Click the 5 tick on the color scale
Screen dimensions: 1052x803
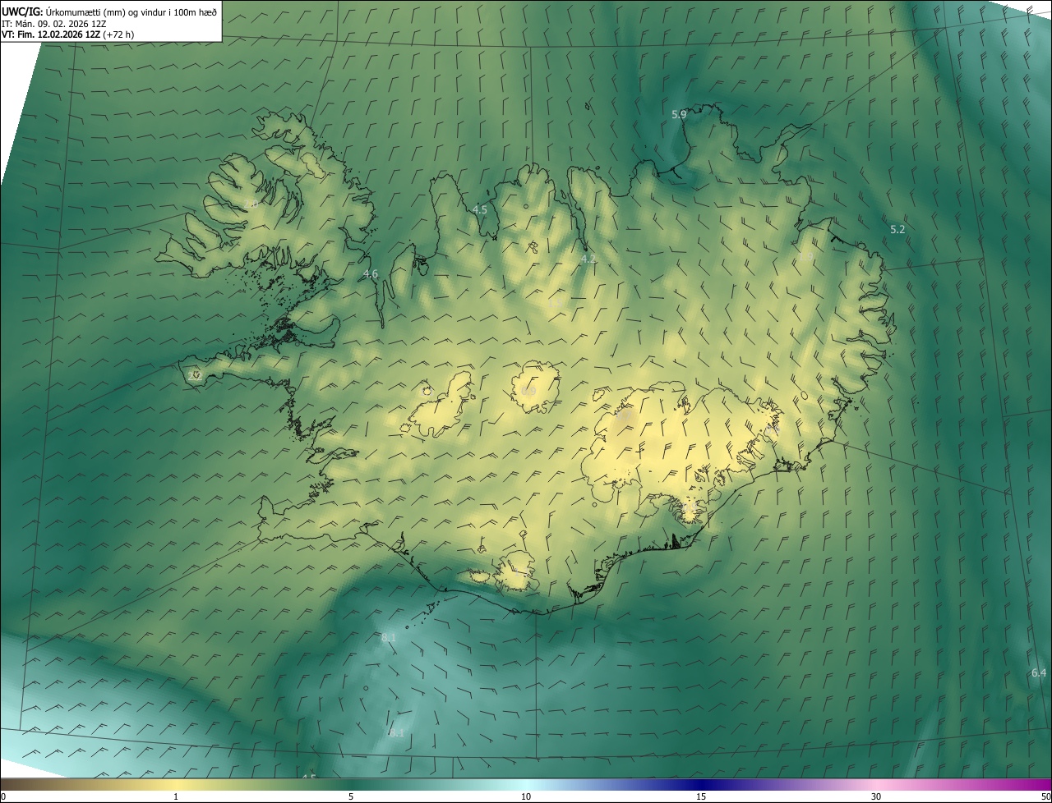351,796
